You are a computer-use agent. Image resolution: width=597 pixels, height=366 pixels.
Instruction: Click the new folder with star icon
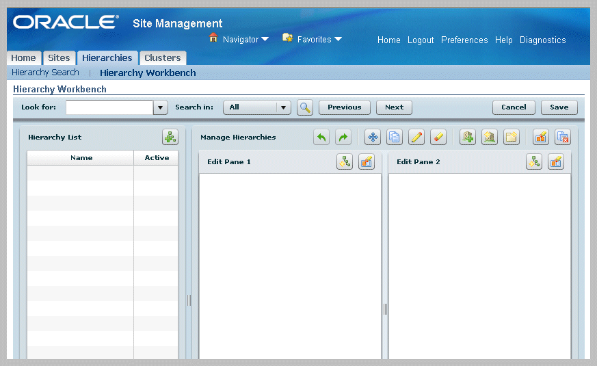pyautogui.click(x=511, y=137)
